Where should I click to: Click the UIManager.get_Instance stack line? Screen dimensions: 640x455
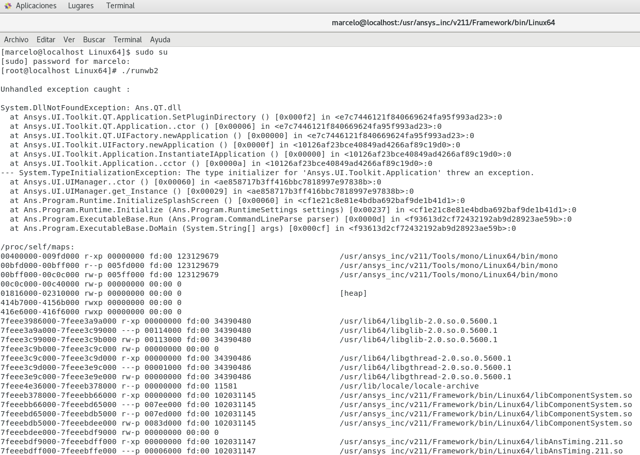click(x=212, y=191)
